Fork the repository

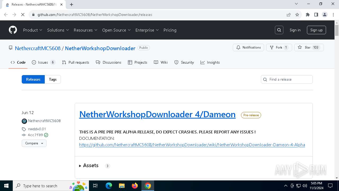pos(279,47)
